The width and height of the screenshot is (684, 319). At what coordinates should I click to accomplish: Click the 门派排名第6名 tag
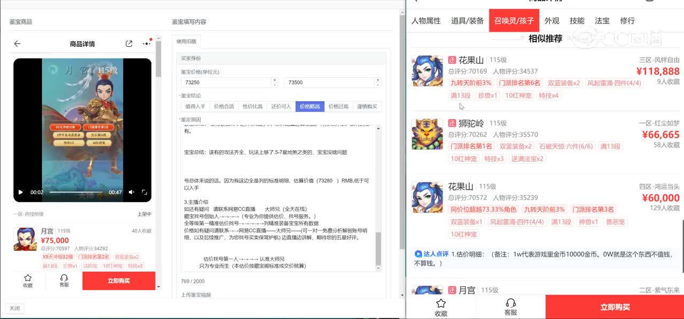tap(520, 83)
